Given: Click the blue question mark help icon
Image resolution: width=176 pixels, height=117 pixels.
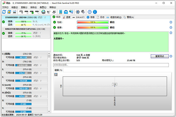Looking at the screenshot, I should point(90,12).
